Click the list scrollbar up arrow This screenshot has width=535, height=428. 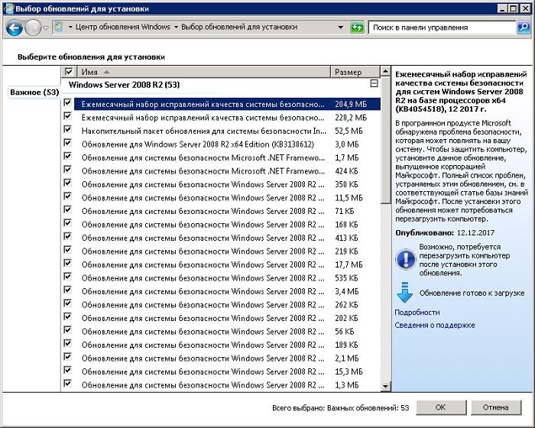(385, 71)
